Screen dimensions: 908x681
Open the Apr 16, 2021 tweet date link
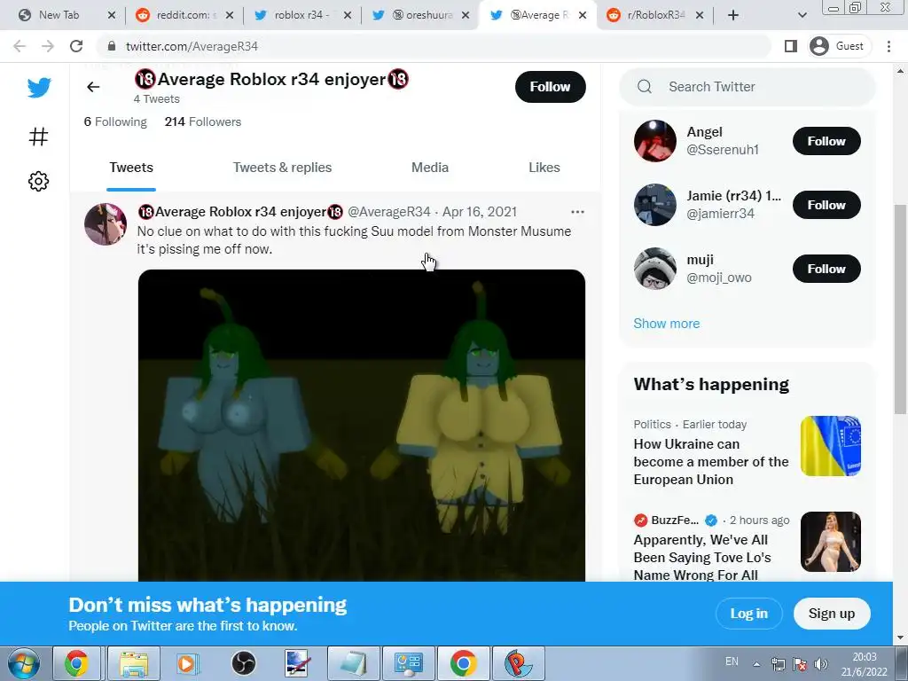click(x=480, y=212)
